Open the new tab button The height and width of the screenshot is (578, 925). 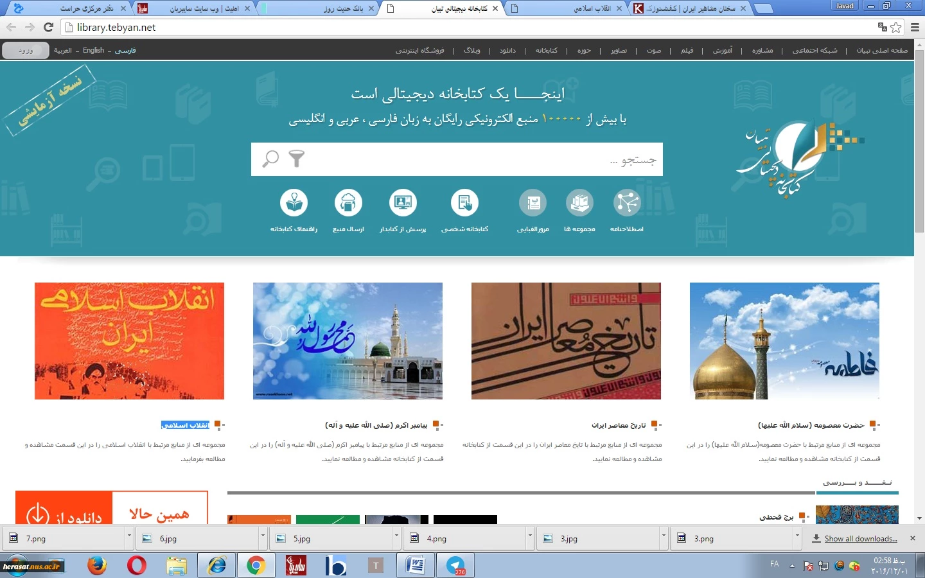click(763, 9)
